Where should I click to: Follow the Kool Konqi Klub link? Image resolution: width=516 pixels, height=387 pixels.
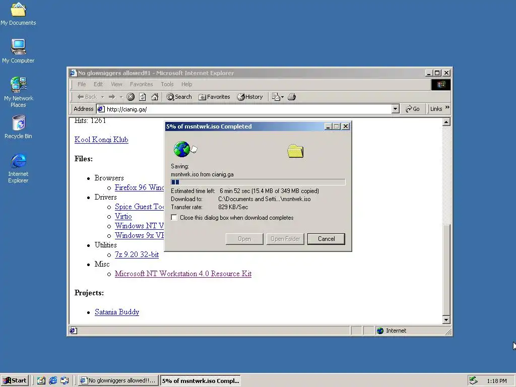pyautogui.click(x=101, y=140)
